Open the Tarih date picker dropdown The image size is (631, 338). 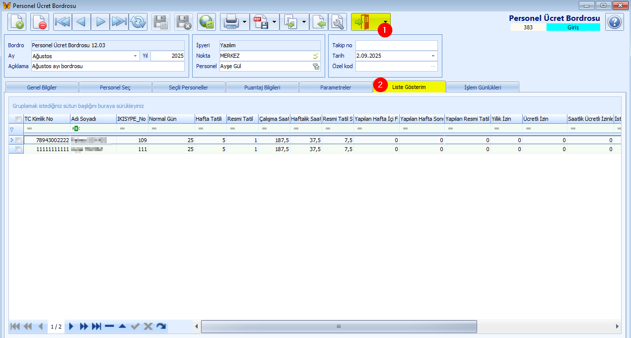click(x=432, y=56)
